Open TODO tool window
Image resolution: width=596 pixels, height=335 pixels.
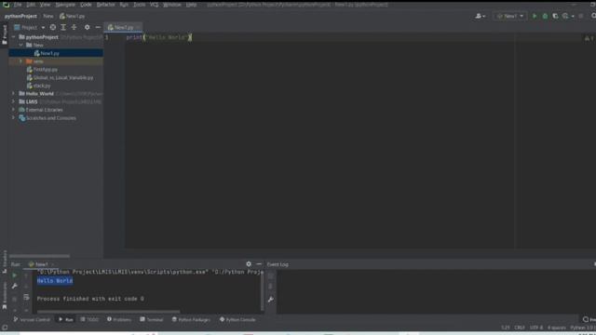coord(89,320)
